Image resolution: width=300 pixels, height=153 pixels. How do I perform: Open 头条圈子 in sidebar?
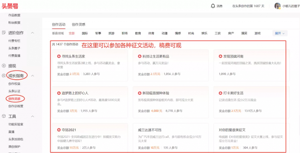14,48
